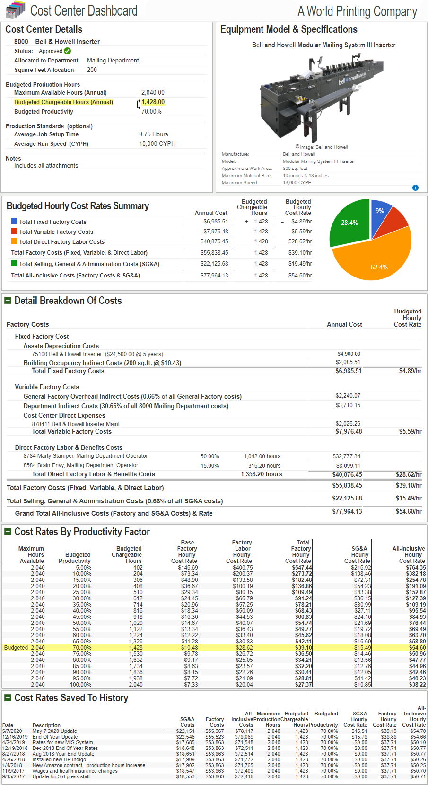Collapse the Detail Breakdown Of Costs section
Screen dimensions: 428x785
8,301
